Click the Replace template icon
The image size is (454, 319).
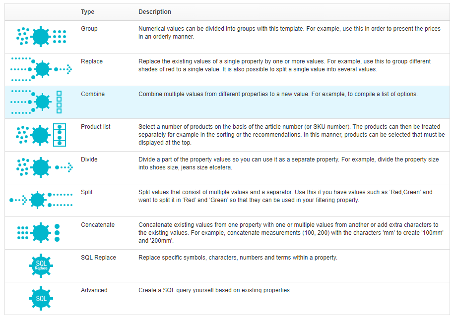tap(41, 69)
